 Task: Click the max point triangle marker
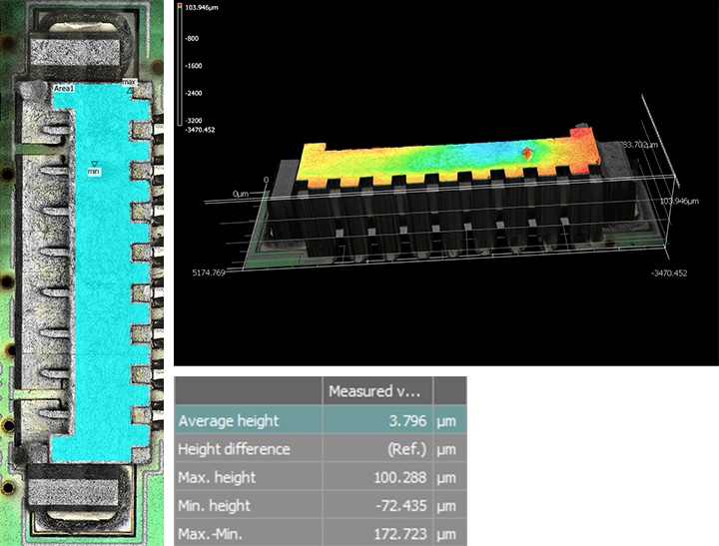click(x=130, y=90)
